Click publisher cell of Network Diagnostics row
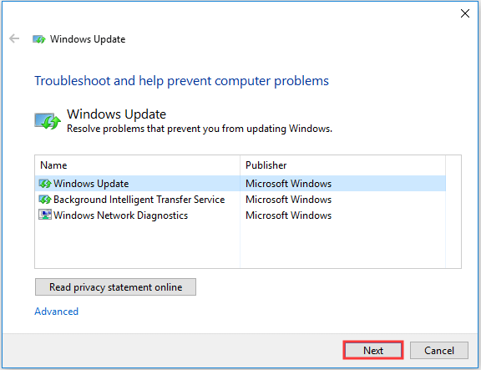Screen dimensions: 481x370 click(288, 215)
